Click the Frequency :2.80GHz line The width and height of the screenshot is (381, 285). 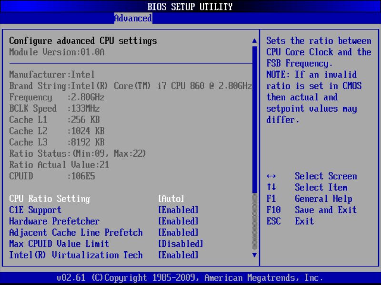pos(57,97)
